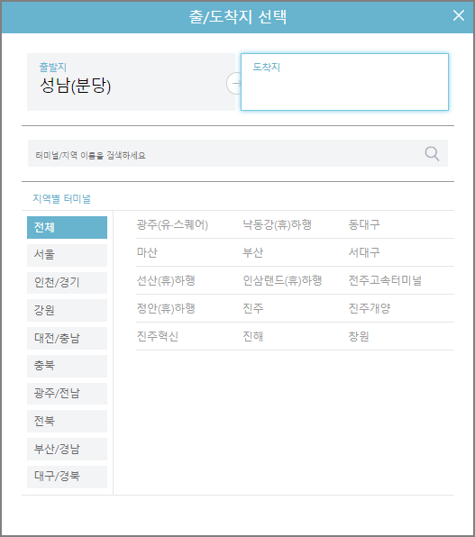475x537 pixels.
Task: Select the 전북 region tab
Action: (x=67, y=422)
